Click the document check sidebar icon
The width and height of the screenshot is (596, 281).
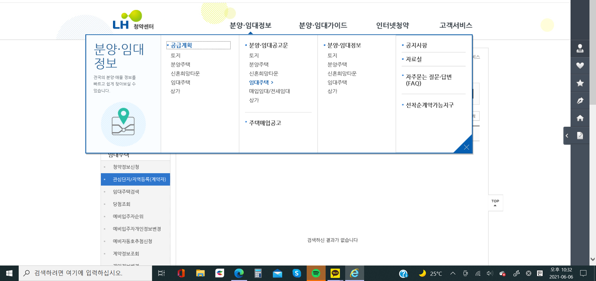580,135
